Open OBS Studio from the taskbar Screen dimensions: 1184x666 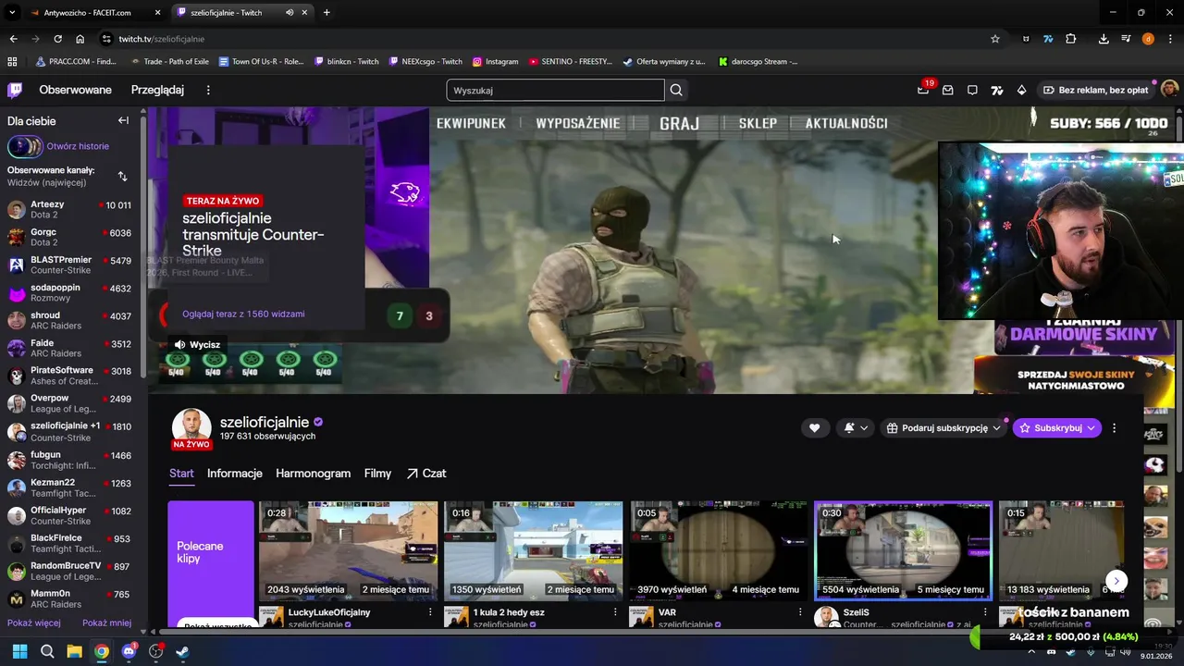[x=155, y=651]
